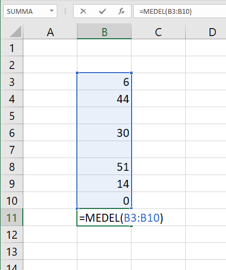Select column C header
The height and width of the screenshot is (270, 226).
click(x=158, y=31)
